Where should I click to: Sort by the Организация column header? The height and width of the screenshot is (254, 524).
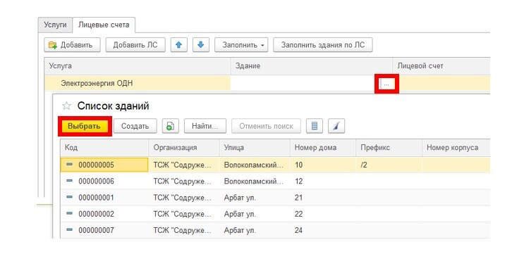[x=184, y=148]
